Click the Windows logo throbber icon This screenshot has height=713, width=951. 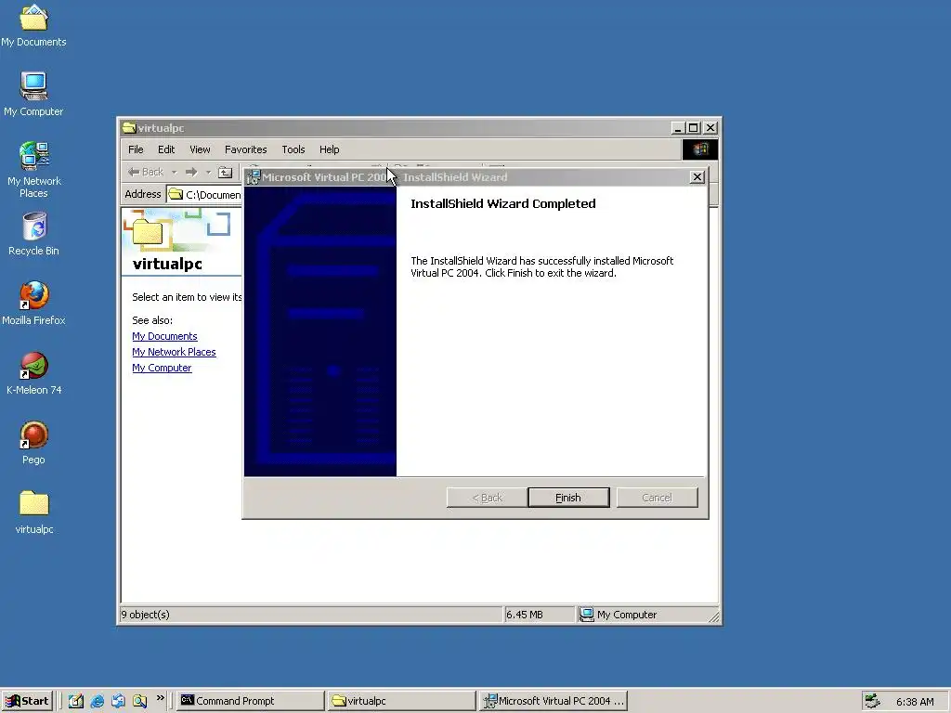click(x=700, y=149)
